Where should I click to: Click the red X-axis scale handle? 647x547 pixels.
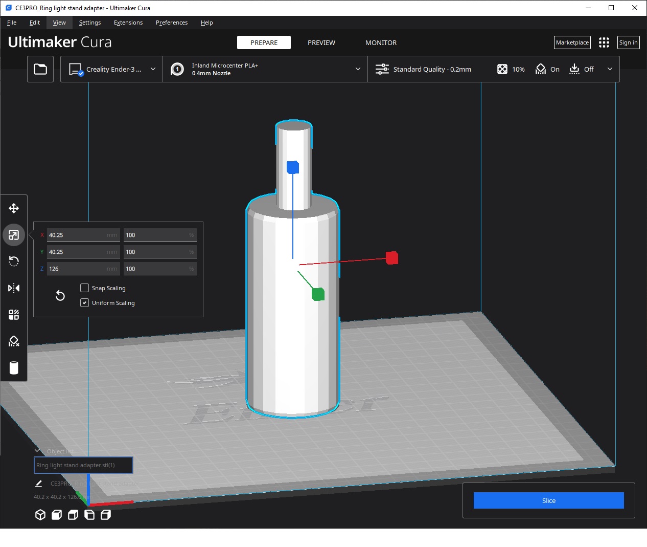[392, 258]
